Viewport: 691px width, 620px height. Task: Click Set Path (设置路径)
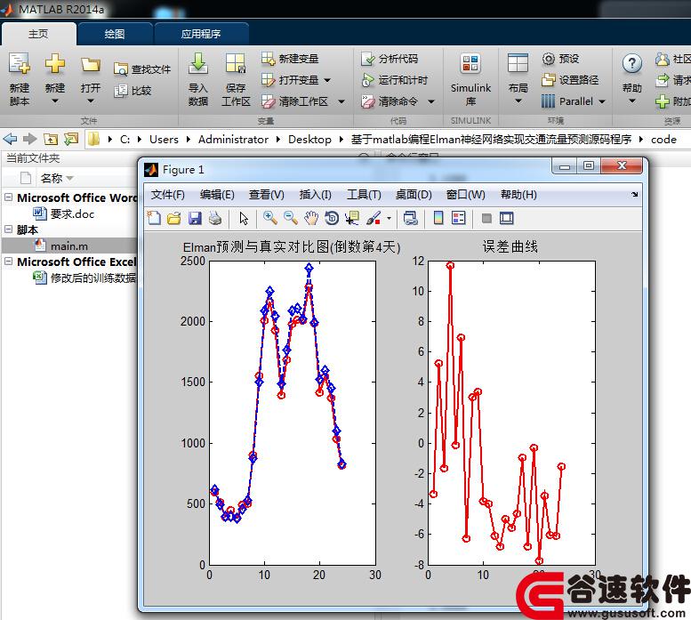click(570, 80)
